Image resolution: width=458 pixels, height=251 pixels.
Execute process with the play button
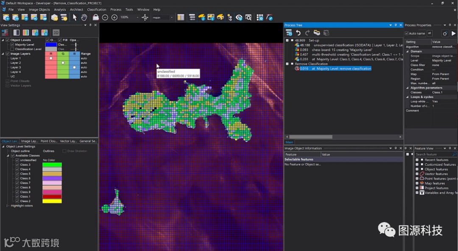click(453, 33)
